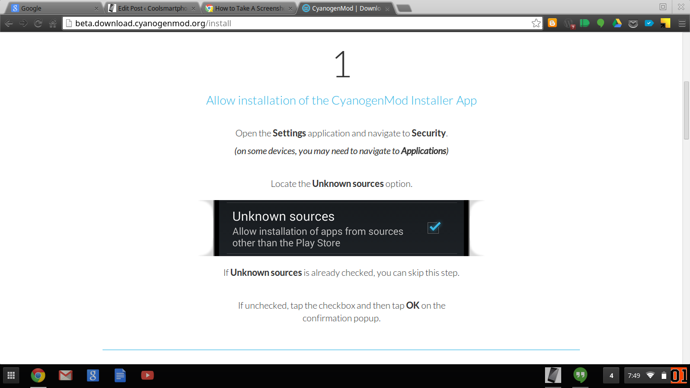Click the bold word 'Settings' in instructions
The width and height of the screenshot is (690, 388).
[x=289, y=133]
